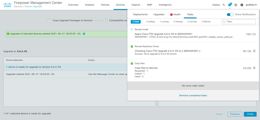Open the Objects menu
Image resolution: width=260 pixels, height=120 pixels.
tap(136, 5)
